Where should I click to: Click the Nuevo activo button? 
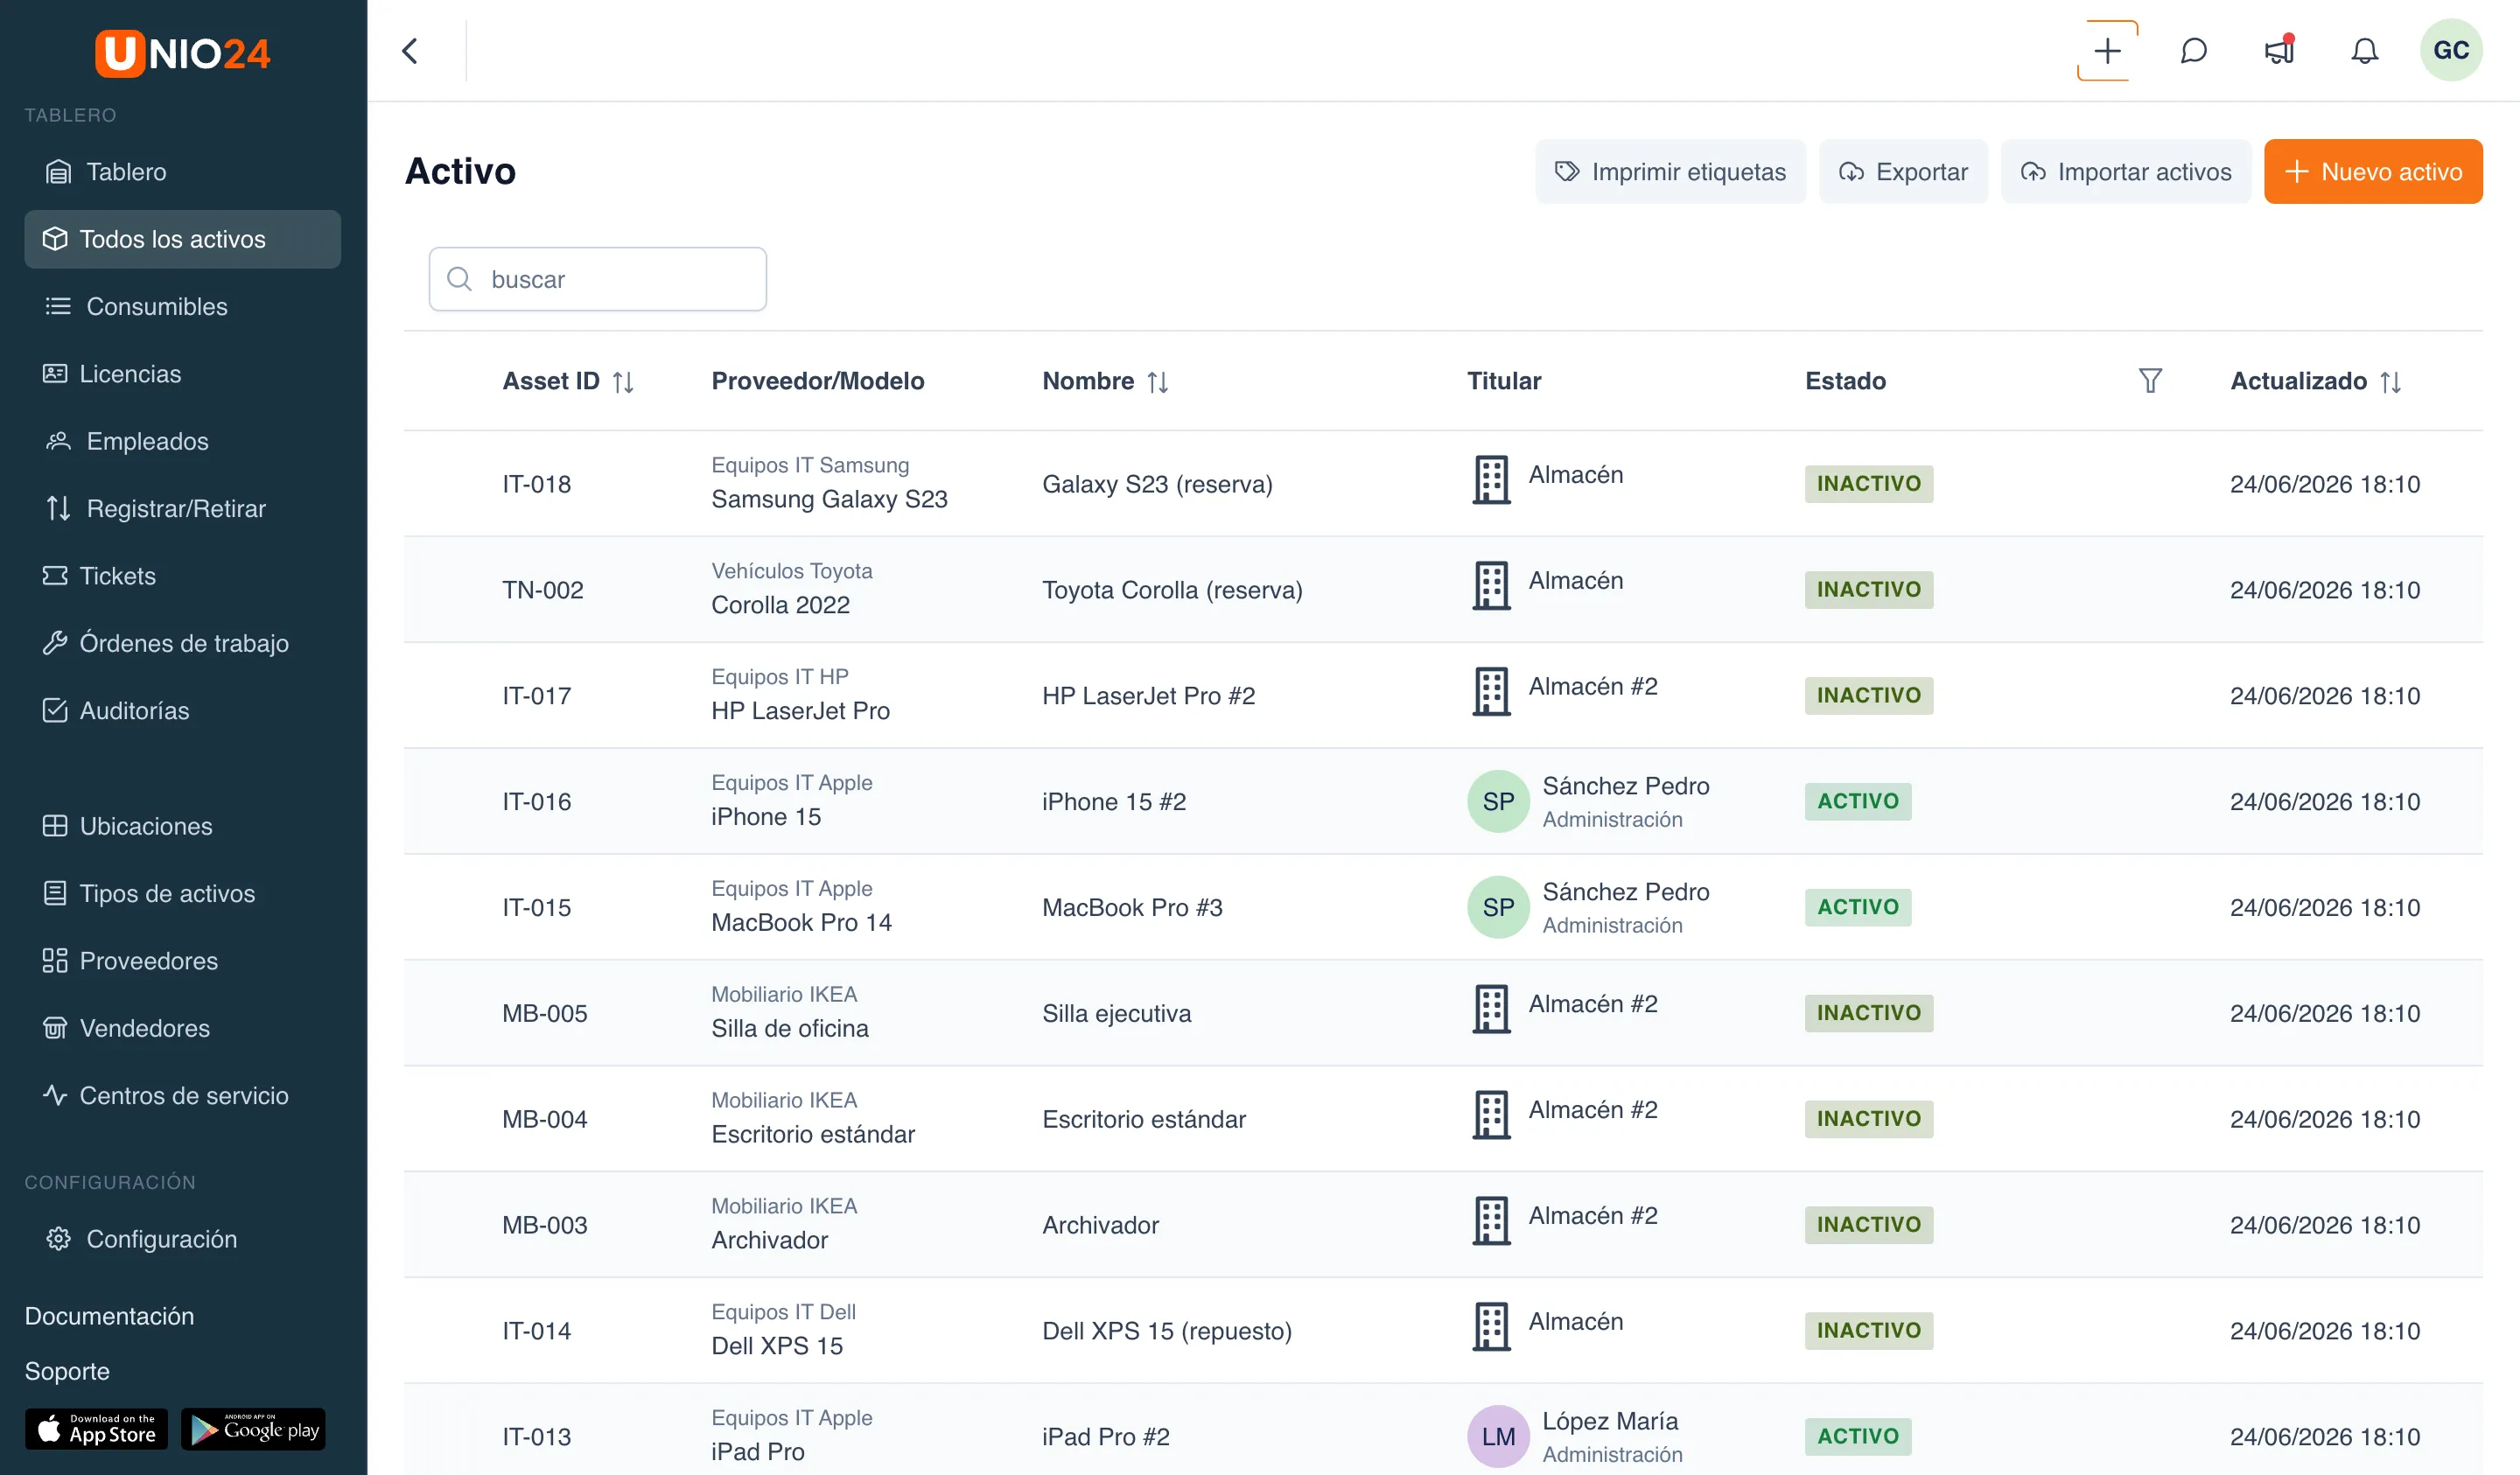(x=2372, y=172)
